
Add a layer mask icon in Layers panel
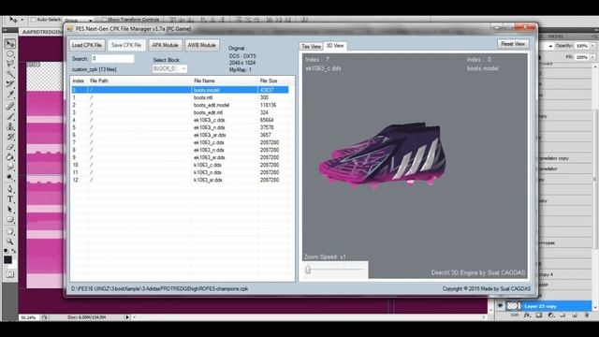click(539, 315)
